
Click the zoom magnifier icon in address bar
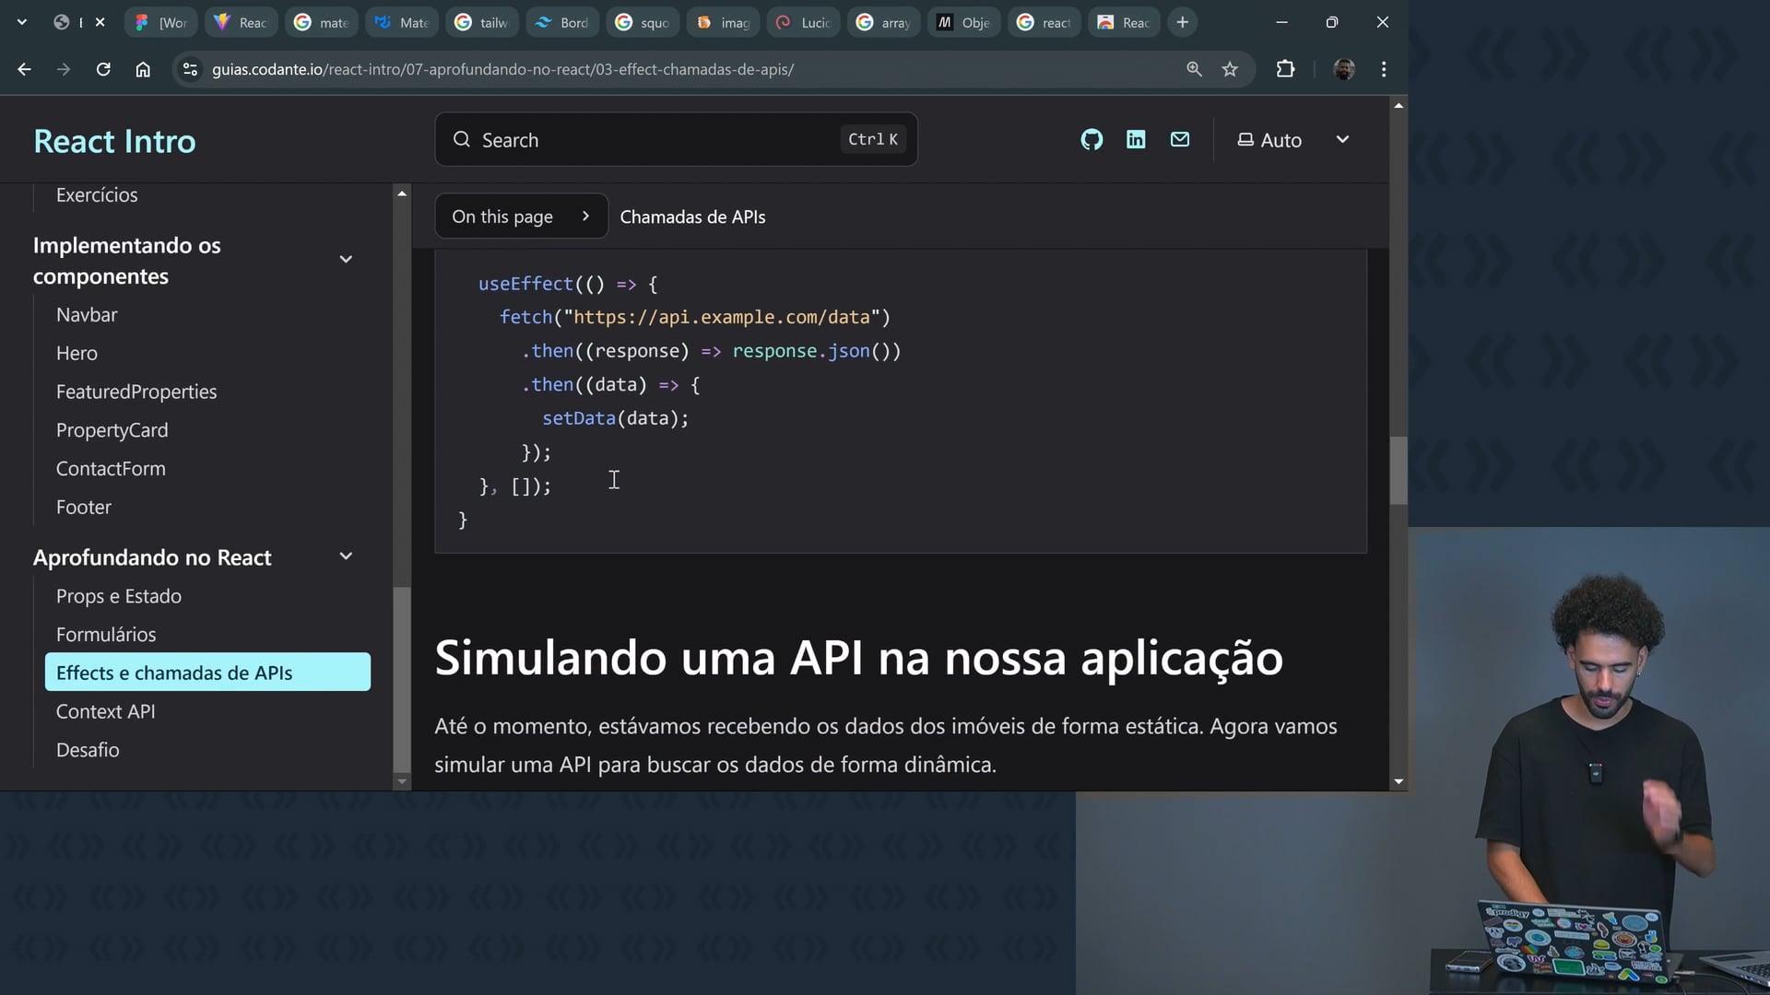(1194, 69)
